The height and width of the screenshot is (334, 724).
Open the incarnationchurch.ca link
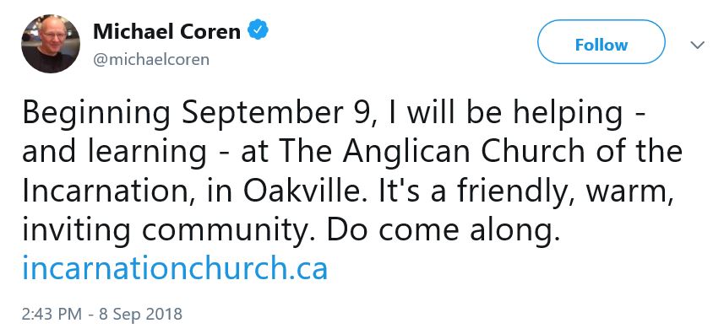point(175,267)
